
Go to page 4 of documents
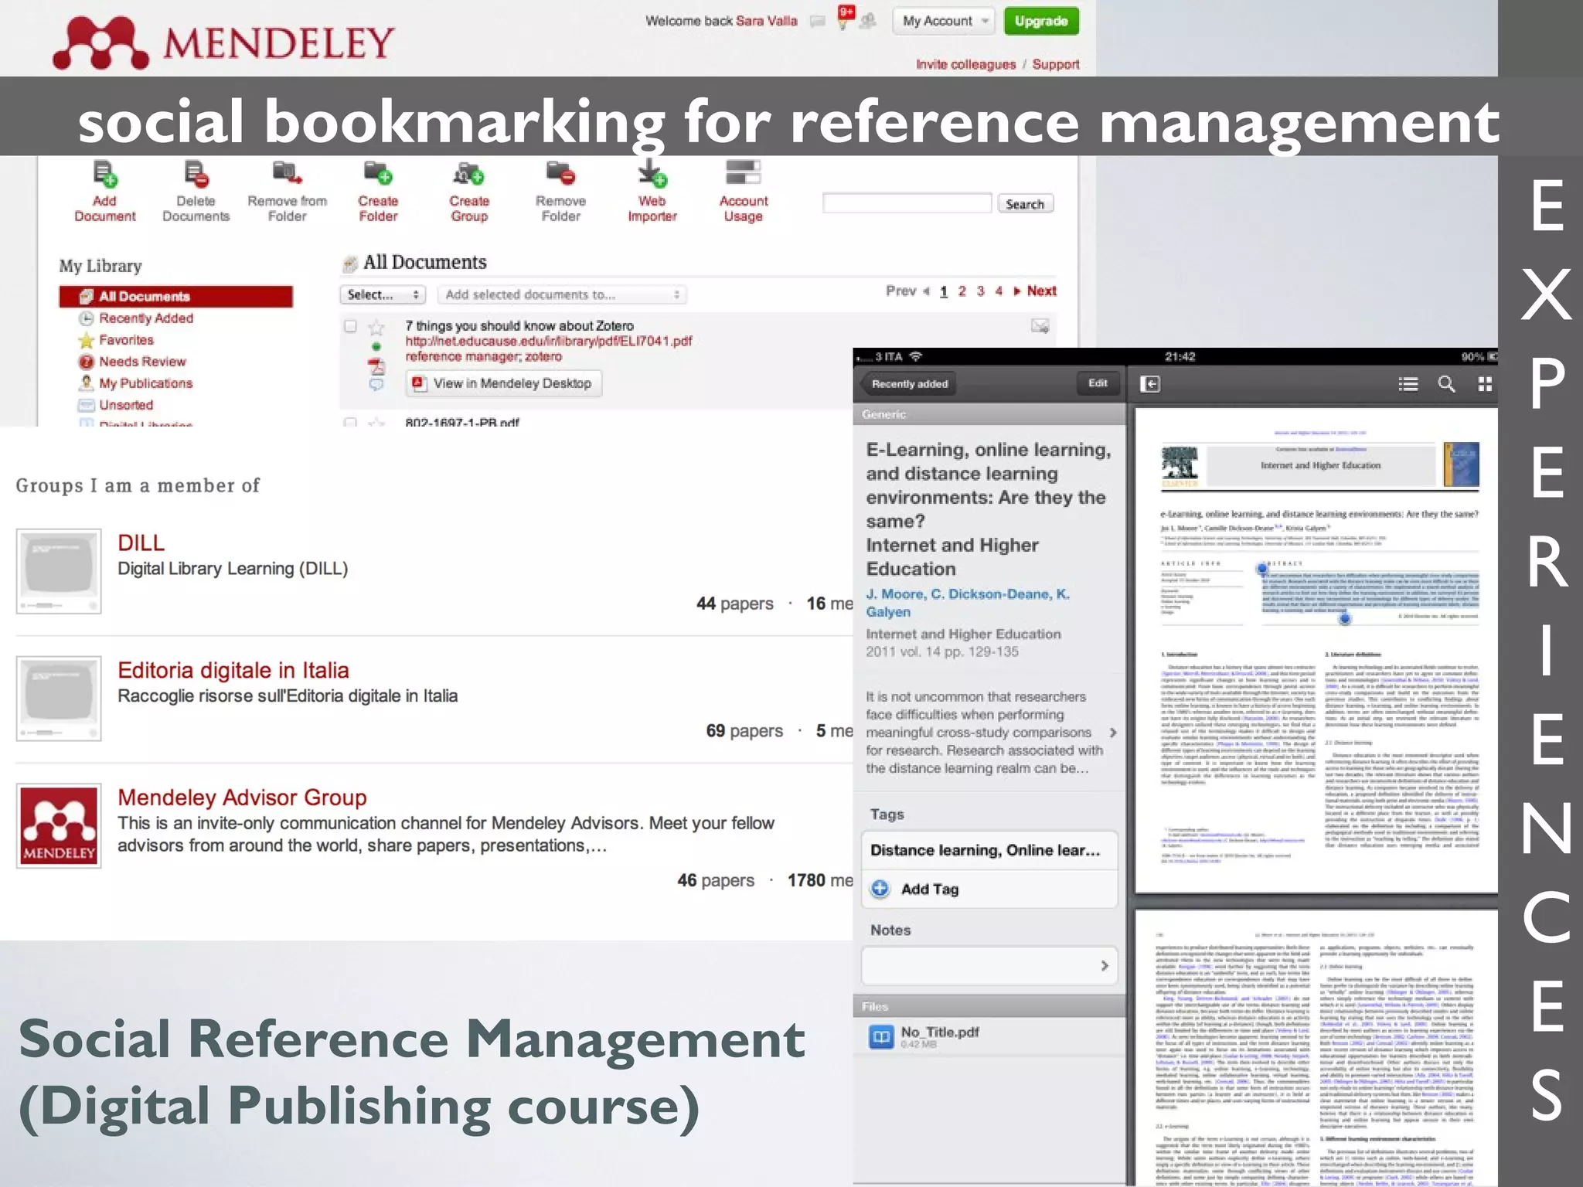(x=999, y=291)
